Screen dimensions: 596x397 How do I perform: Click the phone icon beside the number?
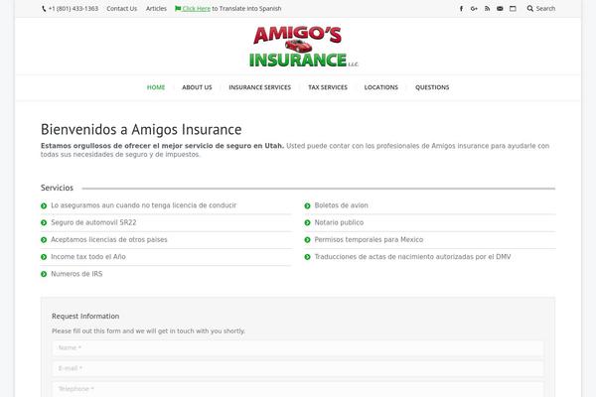point(44,9)
